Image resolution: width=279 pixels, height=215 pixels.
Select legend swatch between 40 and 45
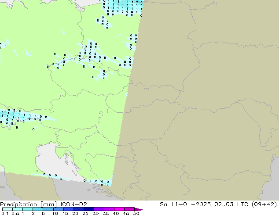click(119, 209)
